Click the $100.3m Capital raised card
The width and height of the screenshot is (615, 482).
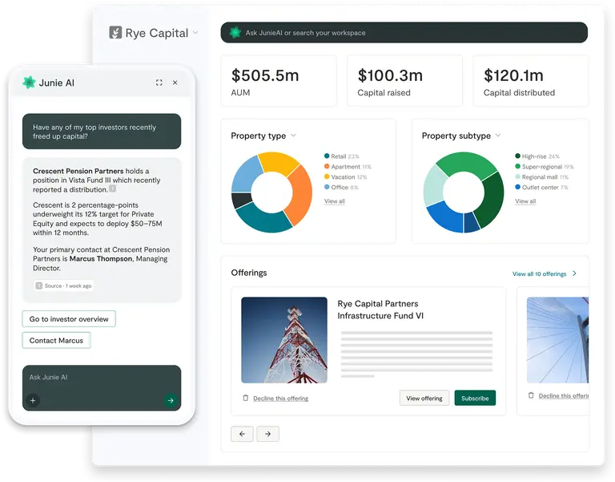click(x=404, y=81)
